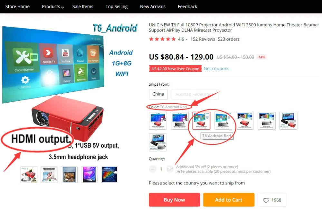The height and width of the screenshot is (214, 322).
Task: View the 152 Reviews link
Action: [203, 39]
